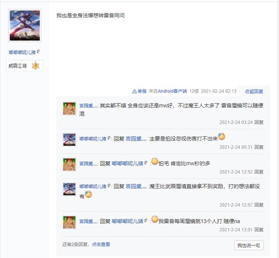
Task: Collapse replies via 收起回复
Action: point(254,91)
